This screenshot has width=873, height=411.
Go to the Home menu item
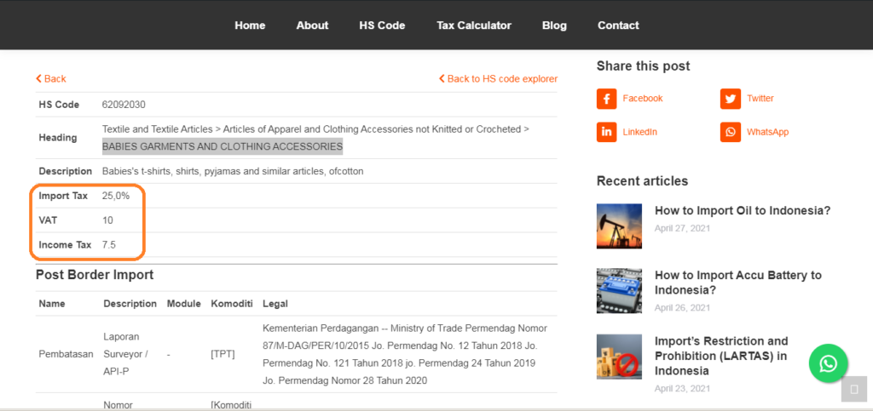[x=250, y=26]
